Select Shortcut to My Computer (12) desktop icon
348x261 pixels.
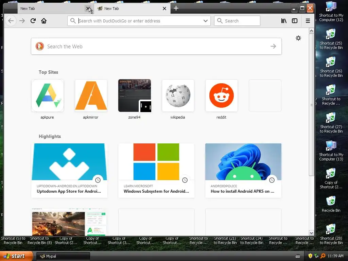331,11
